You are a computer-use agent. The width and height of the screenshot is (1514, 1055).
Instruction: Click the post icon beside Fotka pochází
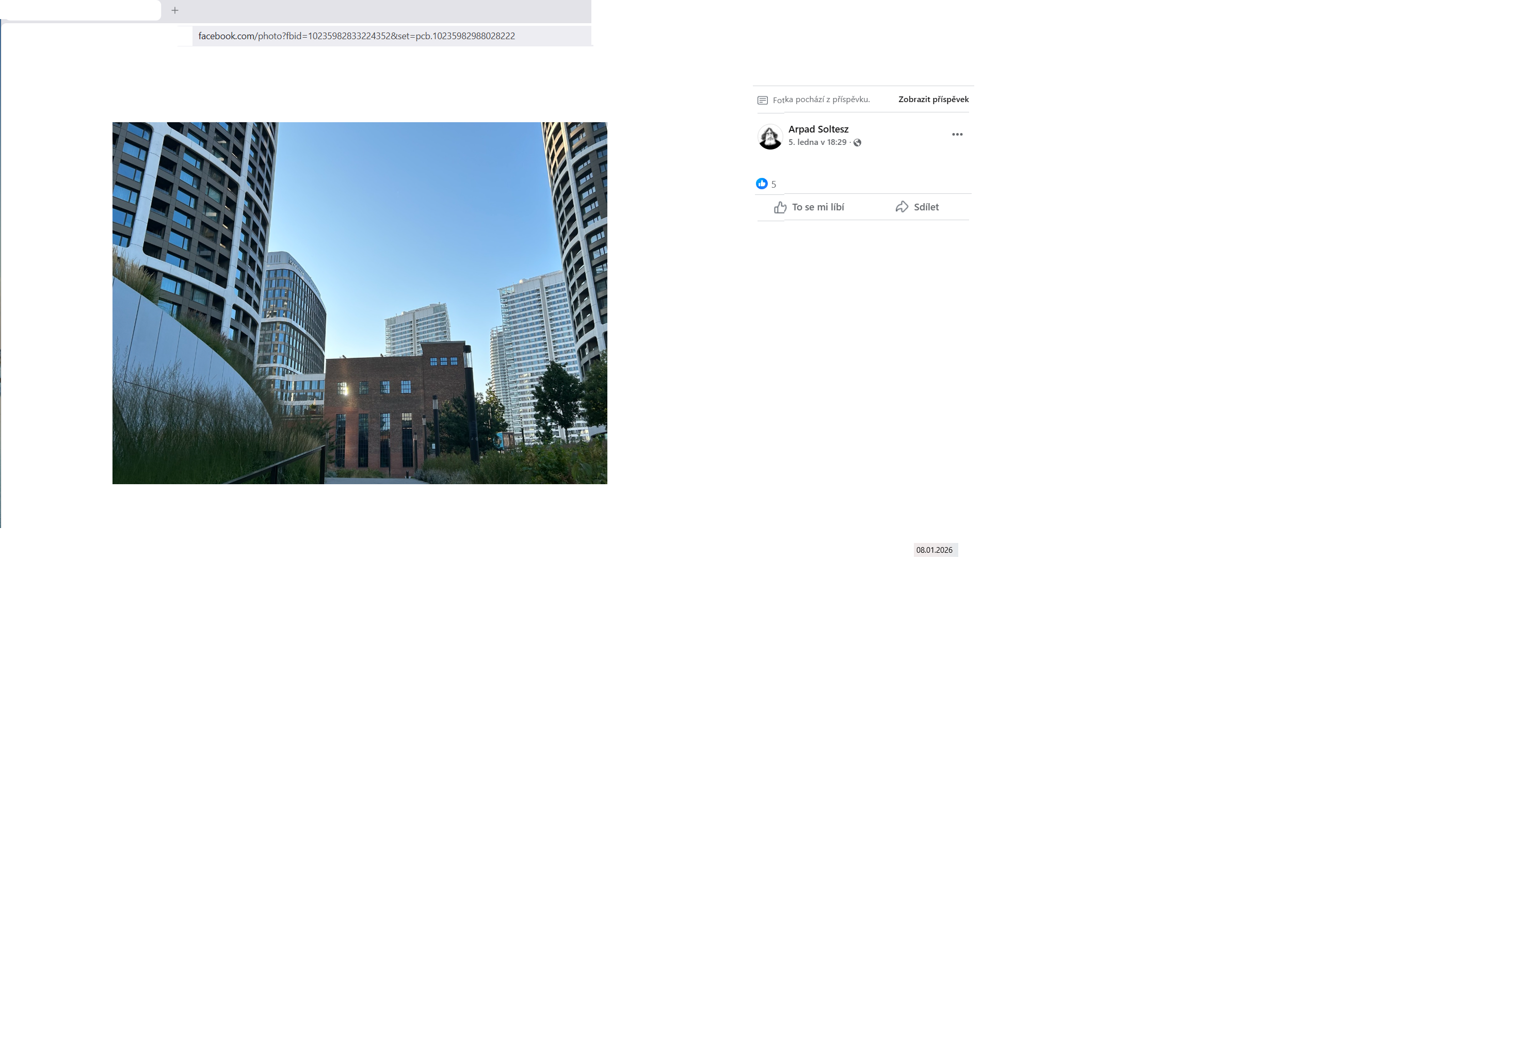pos(762,100)
